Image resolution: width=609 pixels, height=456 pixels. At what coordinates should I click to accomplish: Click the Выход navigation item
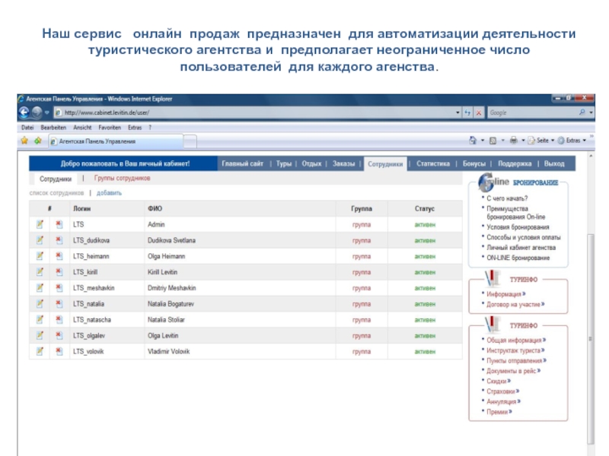point(554,163)
